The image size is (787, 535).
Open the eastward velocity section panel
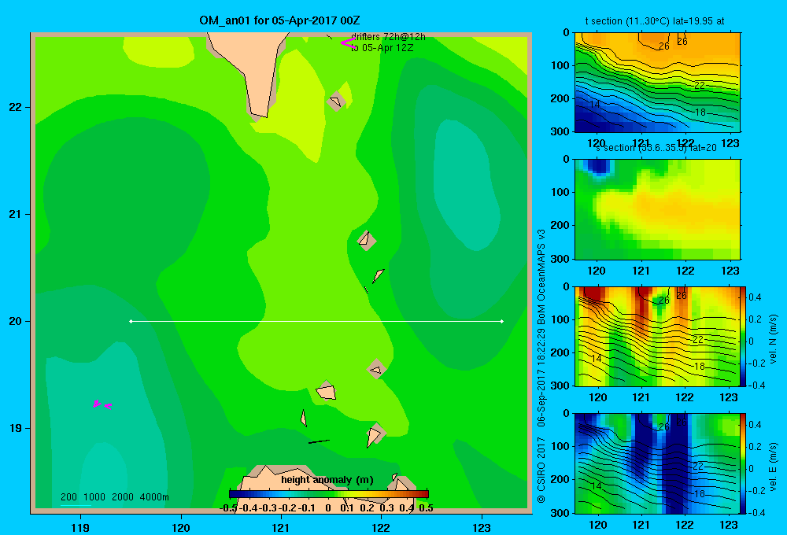(x=657, y=463)
